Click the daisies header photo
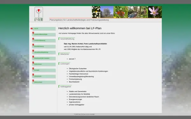The height and width of the screenshot is (119, 191). pyautogui.click(x=96, y=12)
